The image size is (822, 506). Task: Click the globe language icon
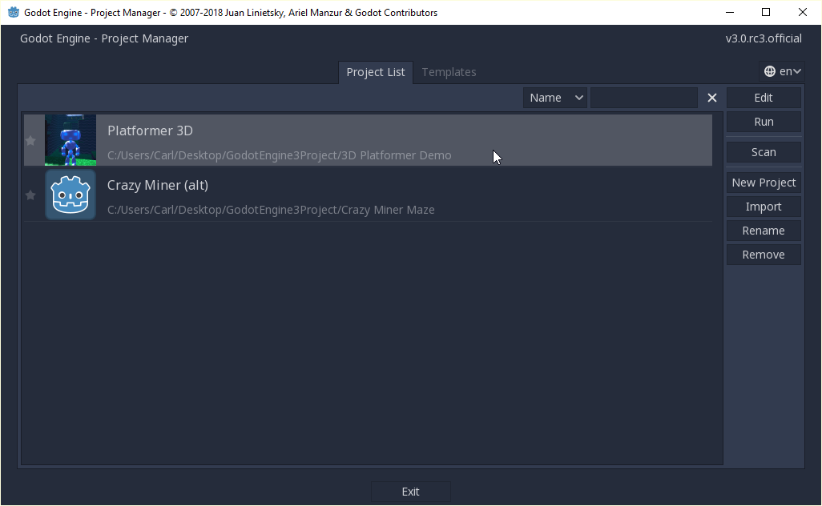770,71
